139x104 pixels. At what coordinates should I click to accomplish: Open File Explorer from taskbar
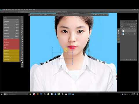[x=30, y=94]
